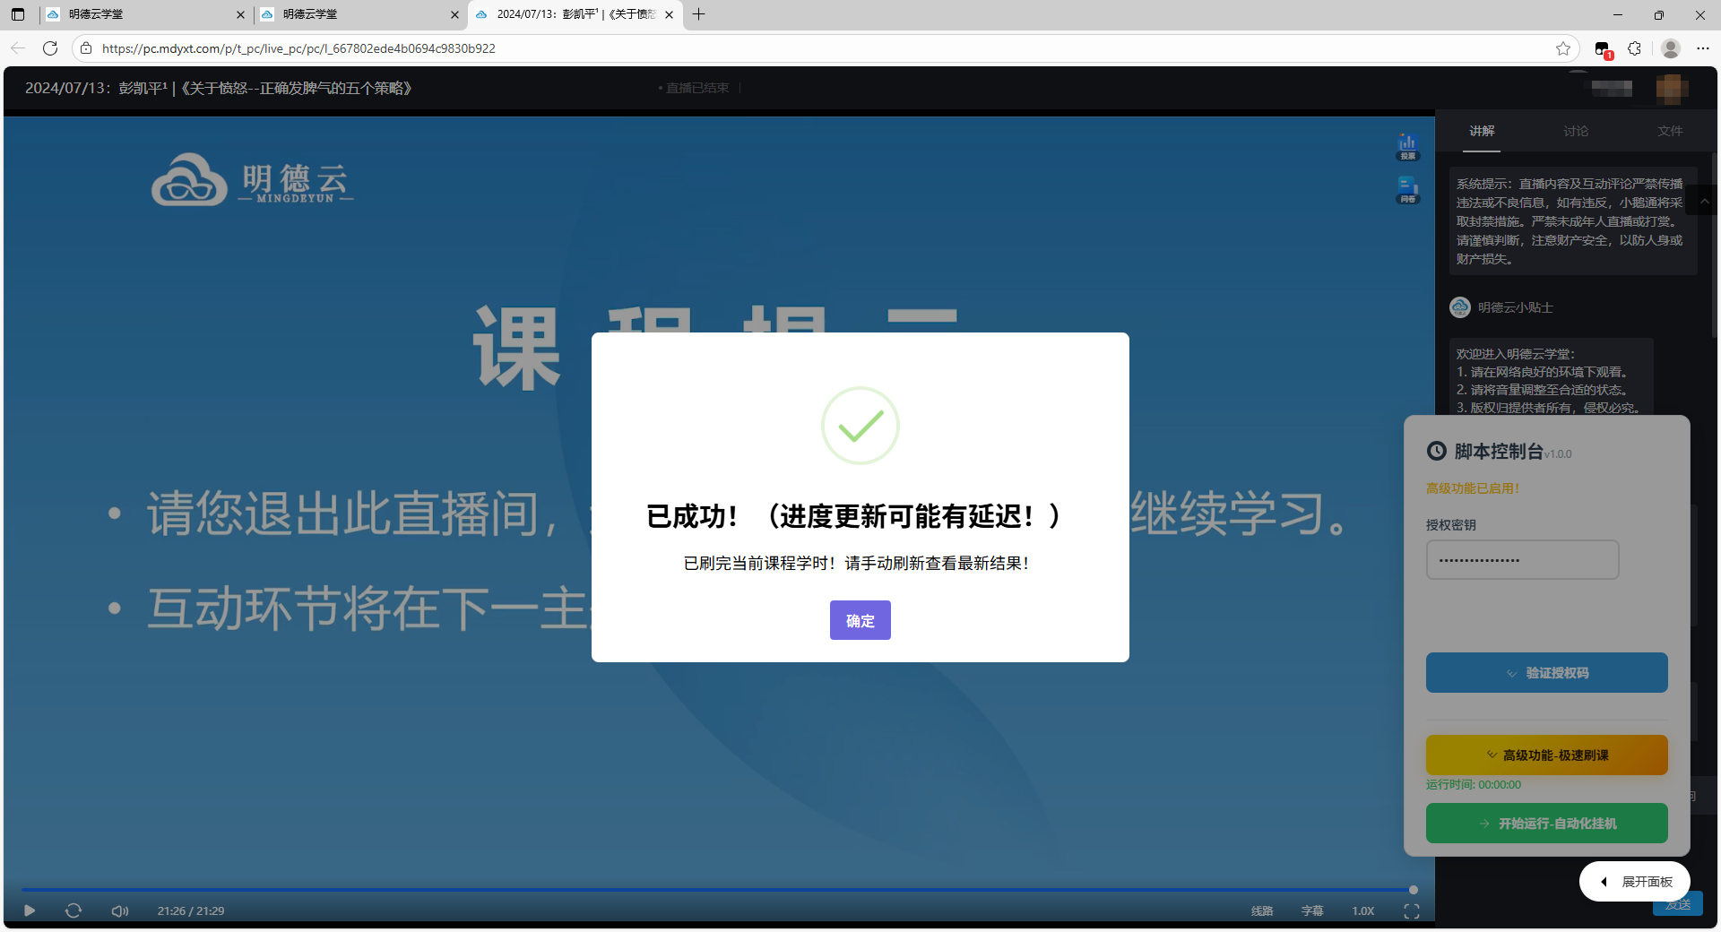Start 高级功能-极速刷课 fast mode
This screenshot has width=1721, height=932.
1546,755
